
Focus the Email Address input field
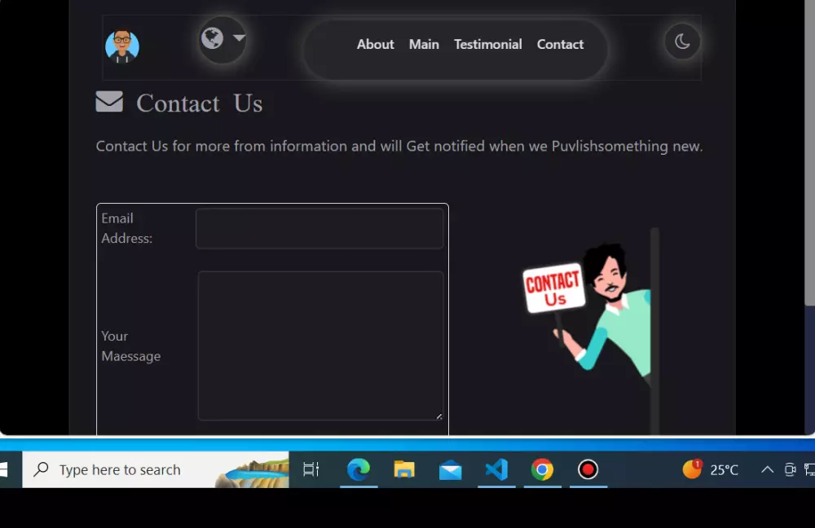tap(319, 229)
